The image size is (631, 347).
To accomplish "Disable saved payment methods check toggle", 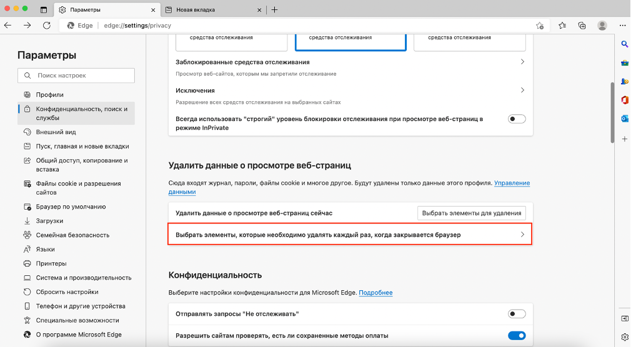I will (516, 336).
